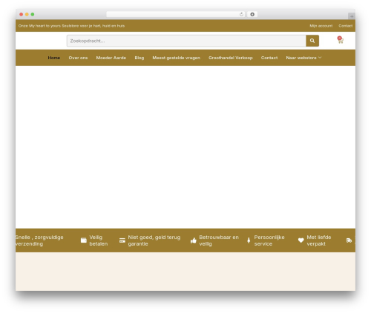Image resolution: width=371 pixels, height=313 pixels.
Task: Open the shopping cart icon
Action: pos(341,40)
